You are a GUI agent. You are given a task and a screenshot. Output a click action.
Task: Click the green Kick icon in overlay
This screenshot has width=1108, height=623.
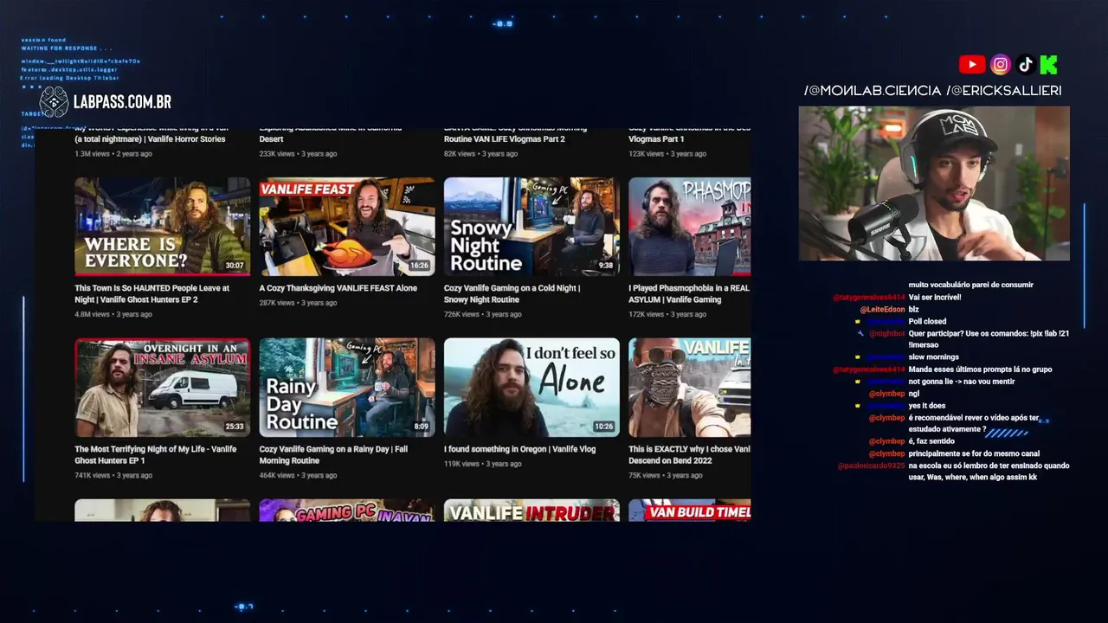1048,65
